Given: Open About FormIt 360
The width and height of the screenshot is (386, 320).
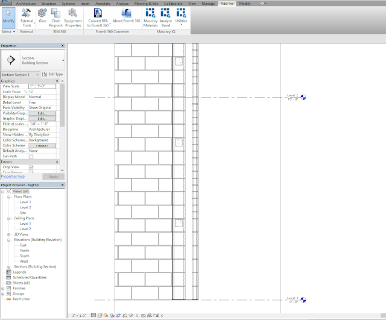Looking at the screenshot, I should click(126, 16).
